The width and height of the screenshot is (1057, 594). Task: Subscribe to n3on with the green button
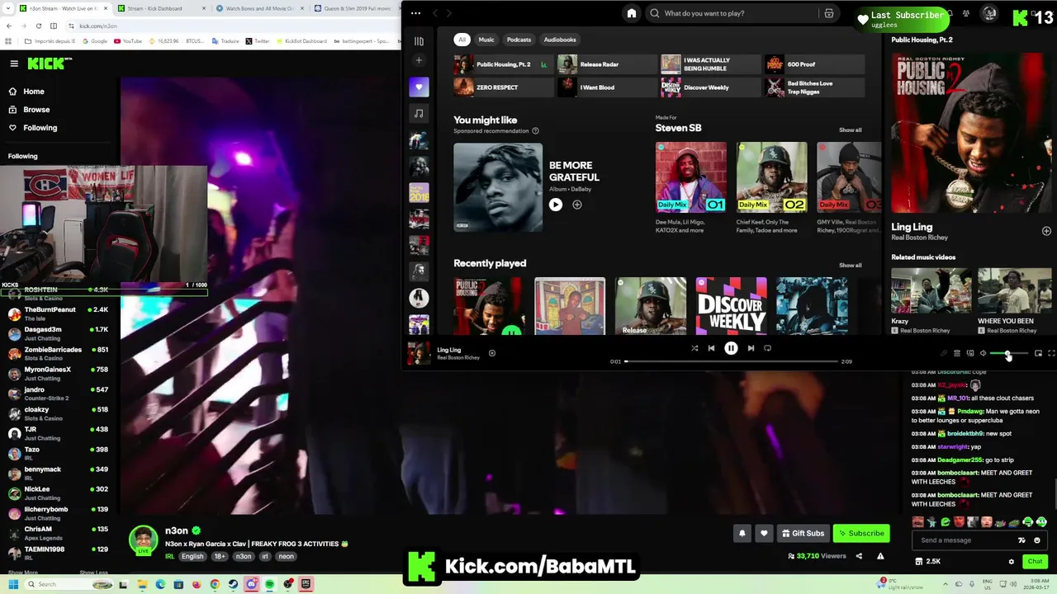coord(861,533)
